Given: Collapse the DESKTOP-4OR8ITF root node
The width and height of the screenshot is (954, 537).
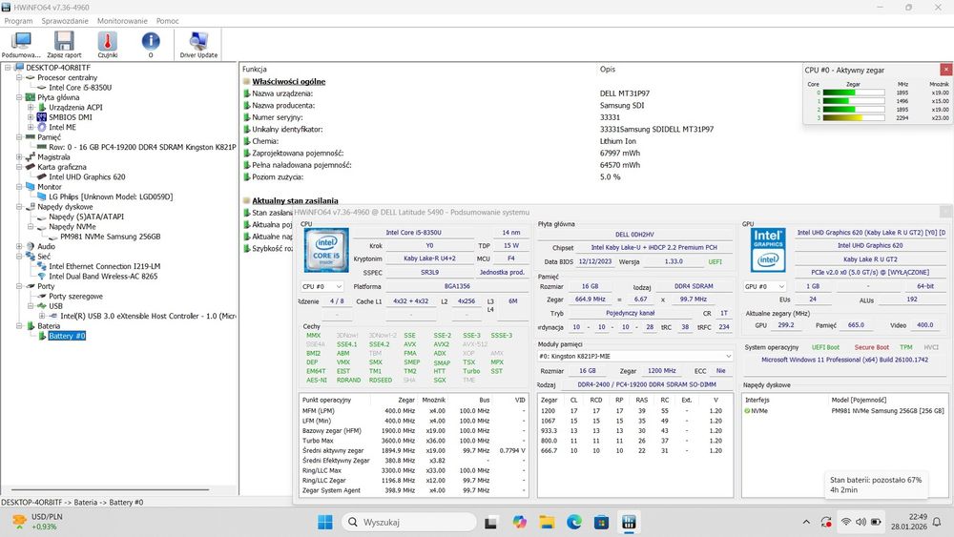Looking at the screenshot, I should 8,68.
